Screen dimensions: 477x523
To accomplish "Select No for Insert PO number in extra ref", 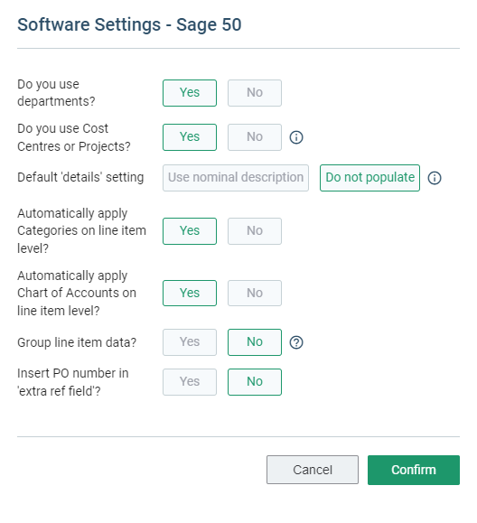I will click(255, 382).
